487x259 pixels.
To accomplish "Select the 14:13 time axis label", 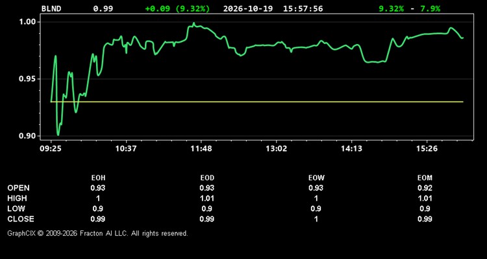I will click(351, 149).
